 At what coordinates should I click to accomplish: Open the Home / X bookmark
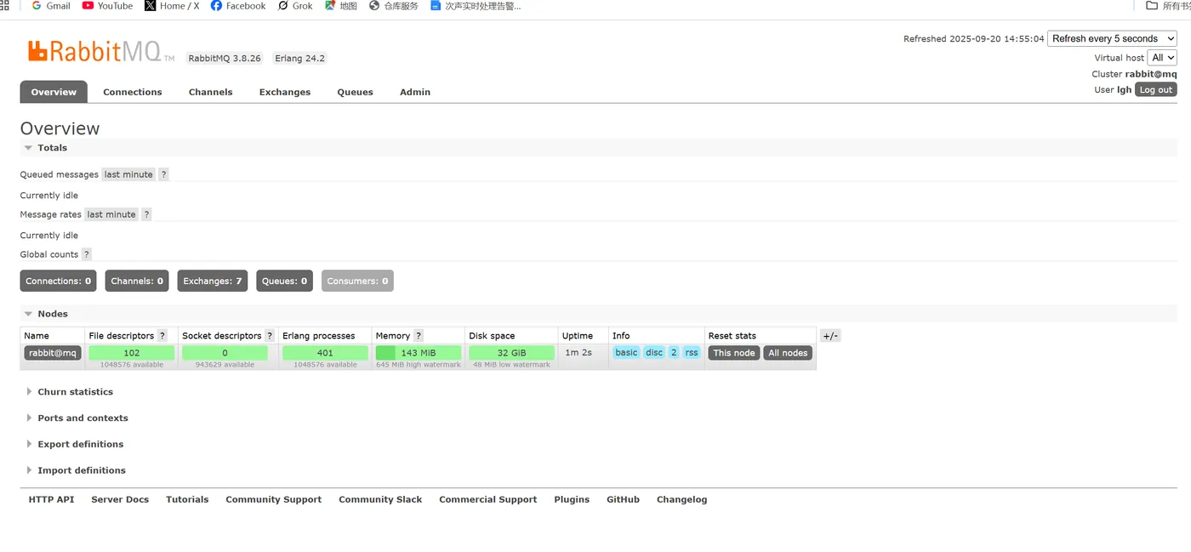coord(172,6)
